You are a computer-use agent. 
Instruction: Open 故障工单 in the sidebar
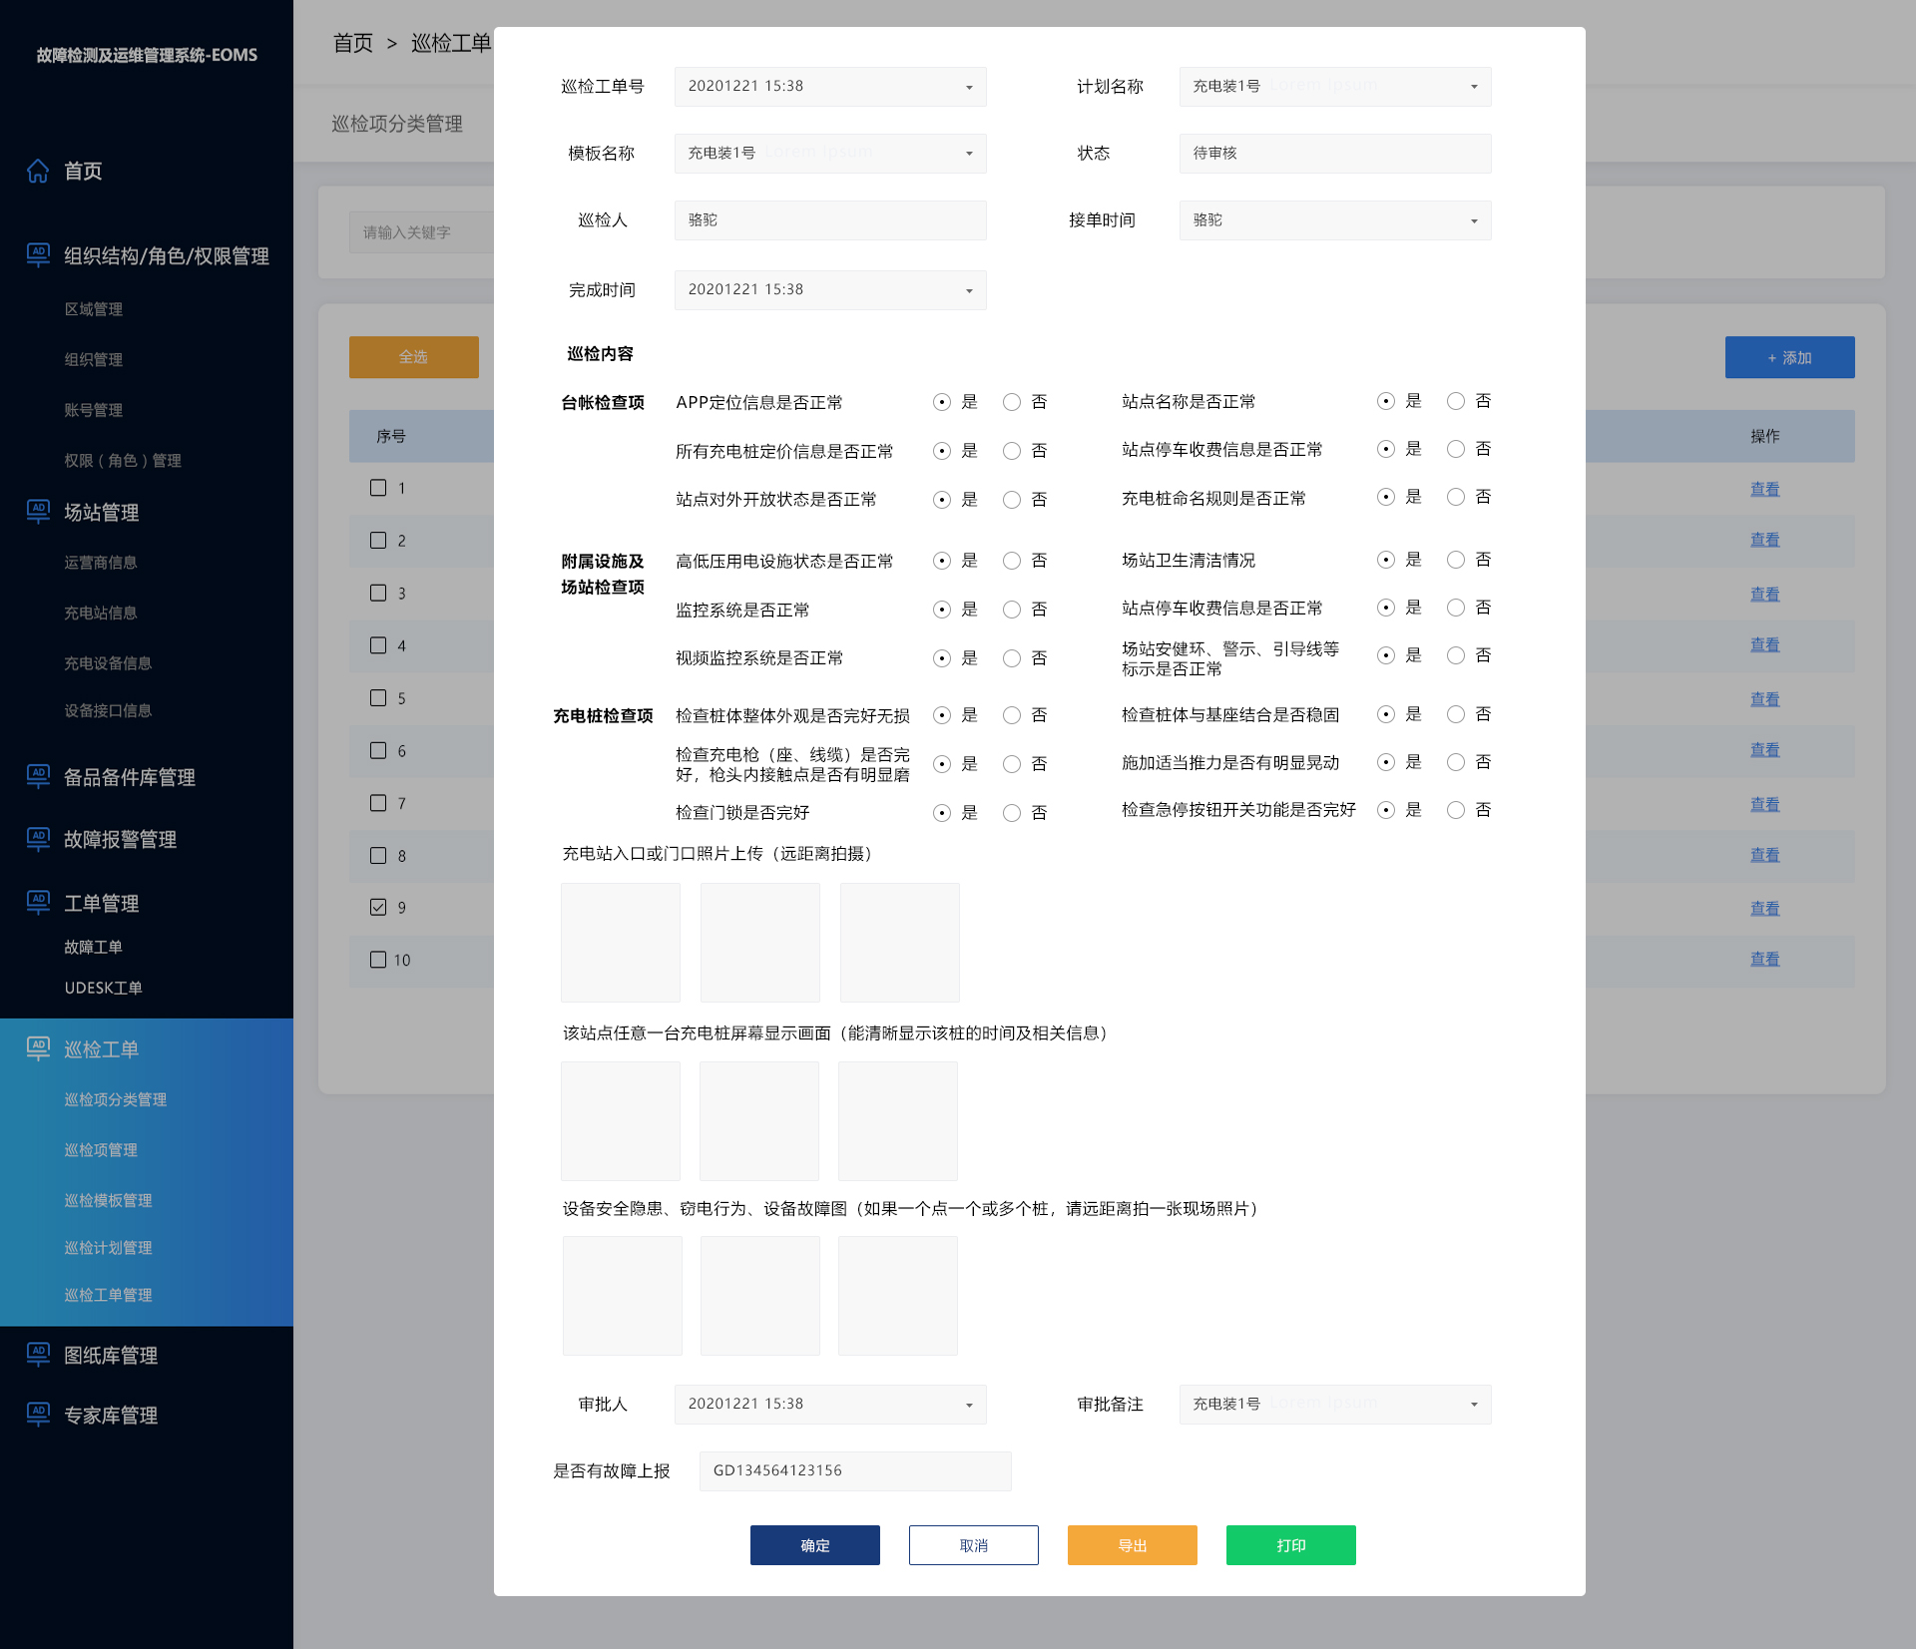click(94, 947)
